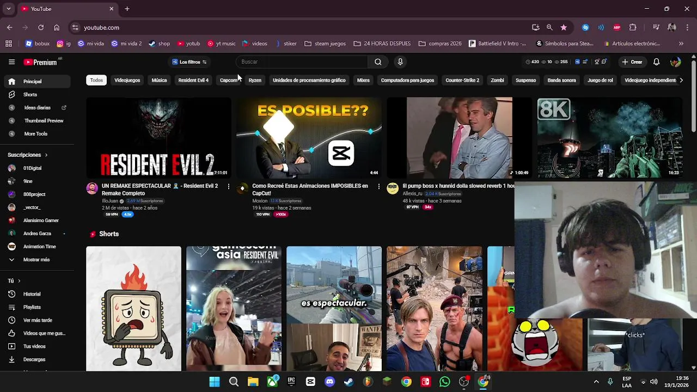Select the Unidades de procesamiento gráfico chip
The image size is (697, 392).
click(x=309, y=80)
